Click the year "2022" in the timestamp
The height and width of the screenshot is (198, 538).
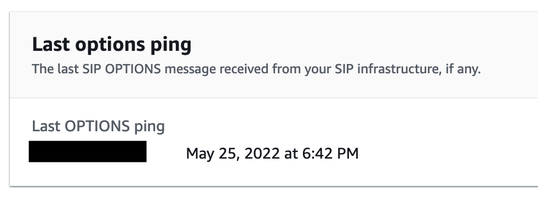pos(262,154)
